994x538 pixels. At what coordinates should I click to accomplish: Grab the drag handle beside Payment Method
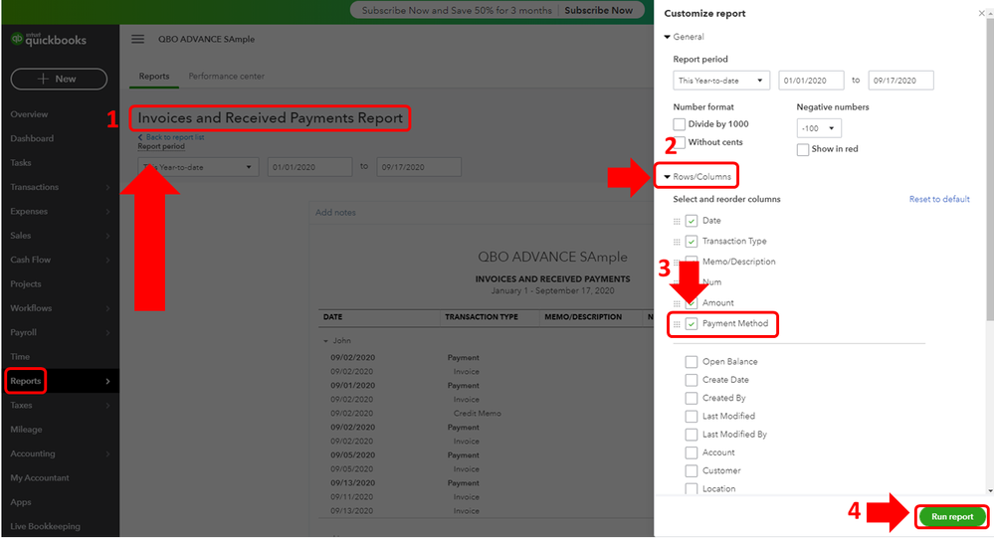677,324
